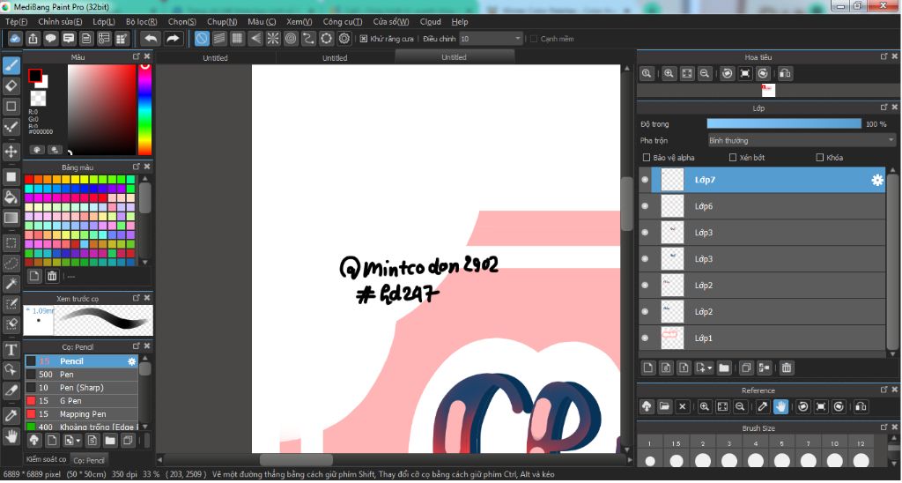The width and height of the screenshot is (902, 483).
Task: Open a reference image with folder icon
Action: (664, 406)
